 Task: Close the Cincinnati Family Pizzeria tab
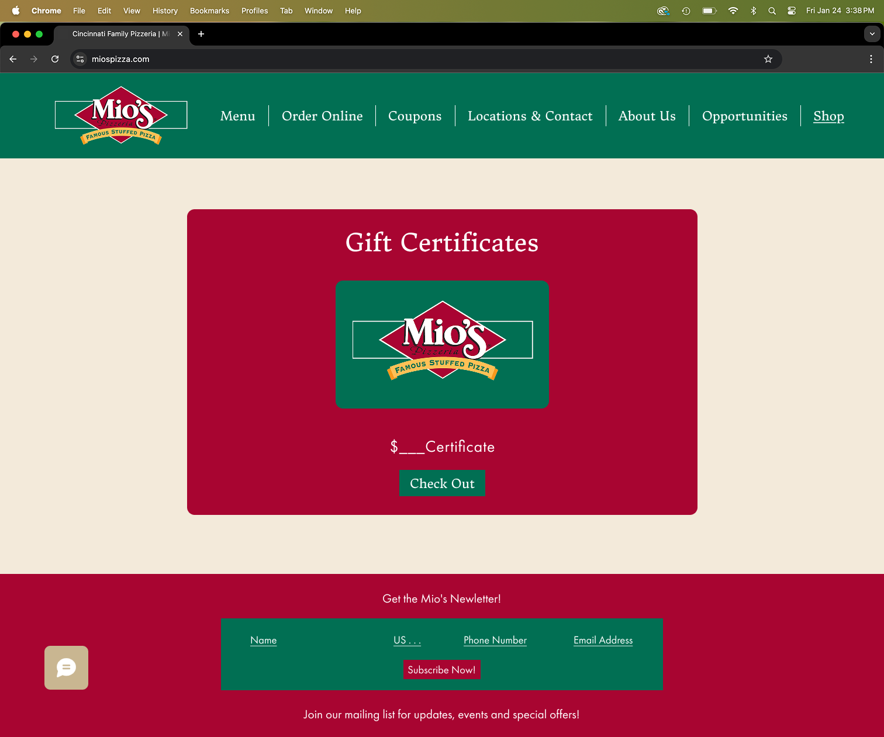point(180,34)
